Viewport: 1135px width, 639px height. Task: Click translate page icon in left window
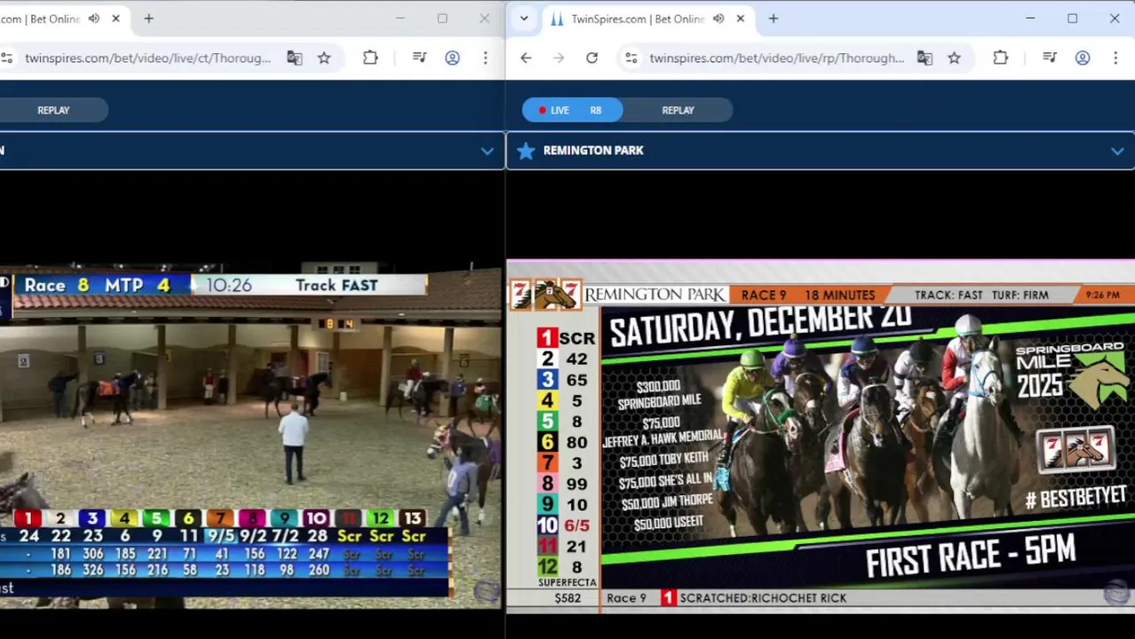point(295,58)
